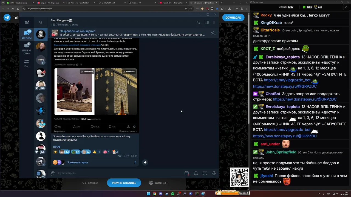Open the Telegram hamburger menu

(x=27, y=22)
